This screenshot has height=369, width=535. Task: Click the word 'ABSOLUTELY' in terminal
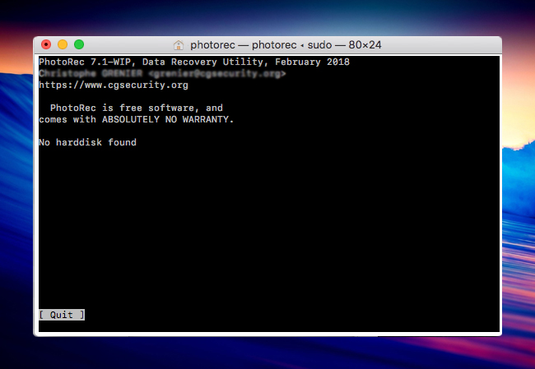pos(131,119)
